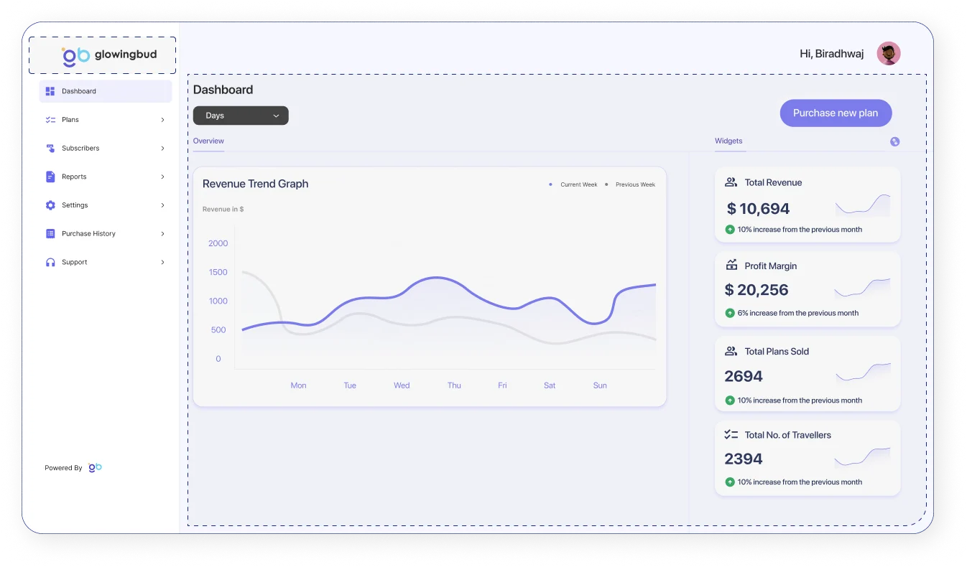Toggle Current Week legend dot
967x567 pixels.
551,184
